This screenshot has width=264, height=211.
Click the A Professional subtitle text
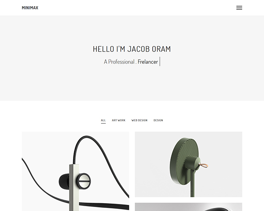point(119,62)
